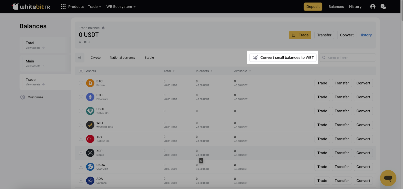Screen dimensions: 403x189
Task: Select the Stable filter tab
Action: [149, 58]
